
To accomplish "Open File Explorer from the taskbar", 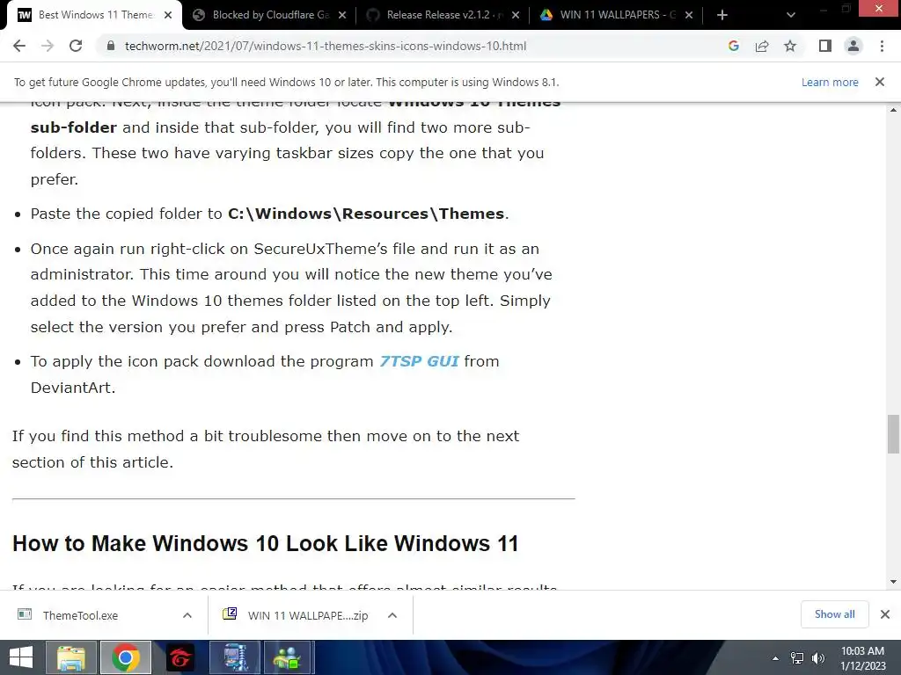I will (x=70, y=657).
